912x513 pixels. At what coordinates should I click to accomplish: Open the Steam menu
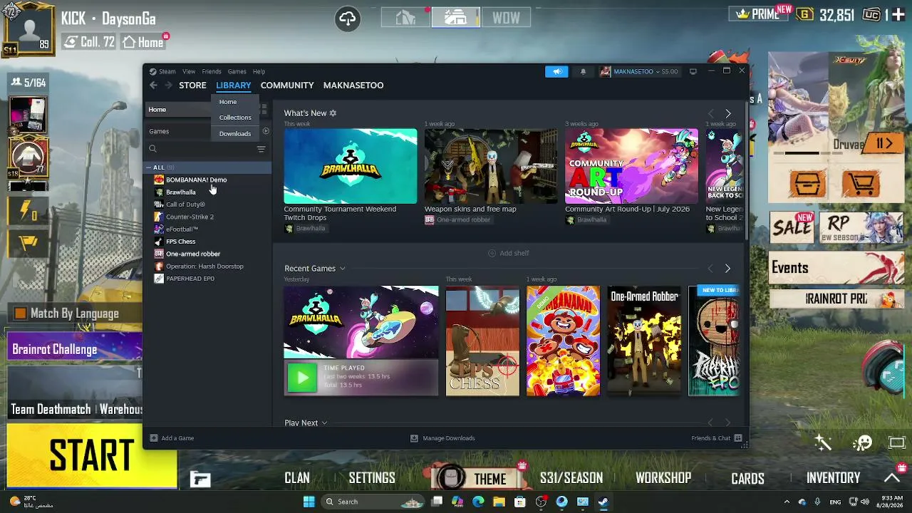(167, 71)
